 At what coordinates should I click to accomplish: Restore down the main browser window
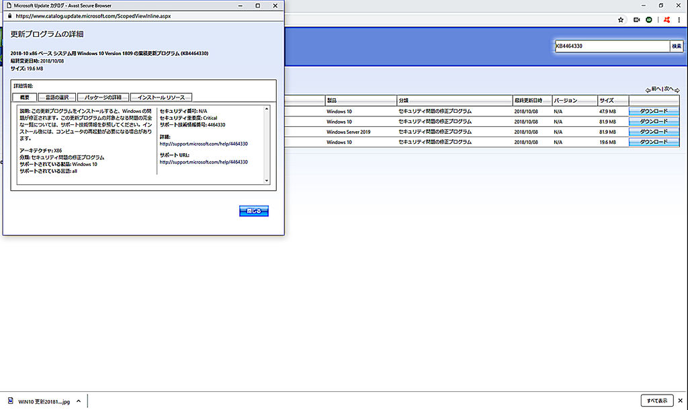661,5
